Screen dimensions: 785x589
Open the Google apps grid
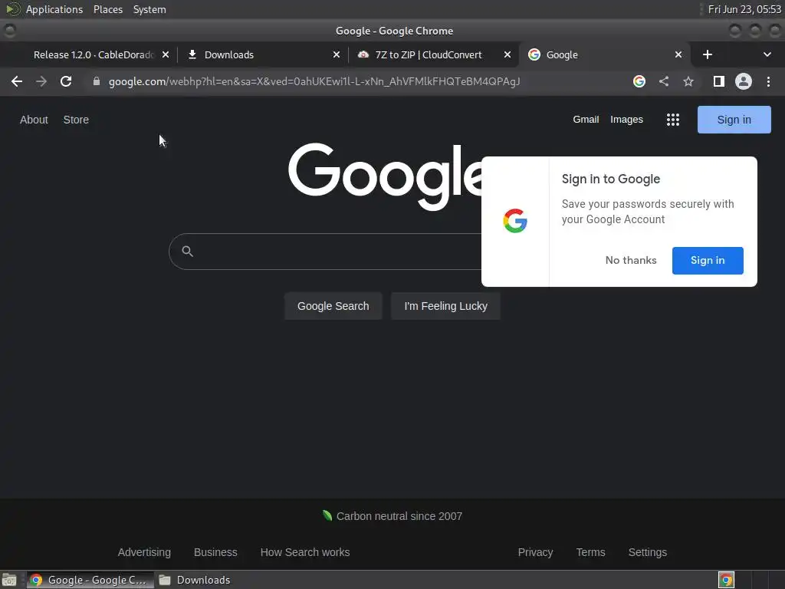tap(672, 120)
